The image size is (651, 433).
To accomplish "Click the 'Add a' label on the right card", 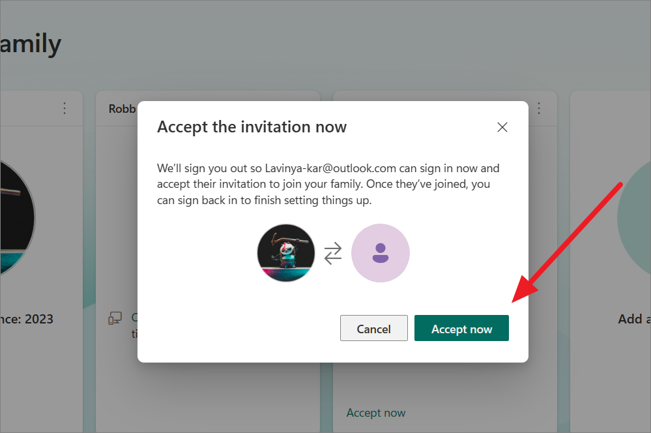I will 634,319.
